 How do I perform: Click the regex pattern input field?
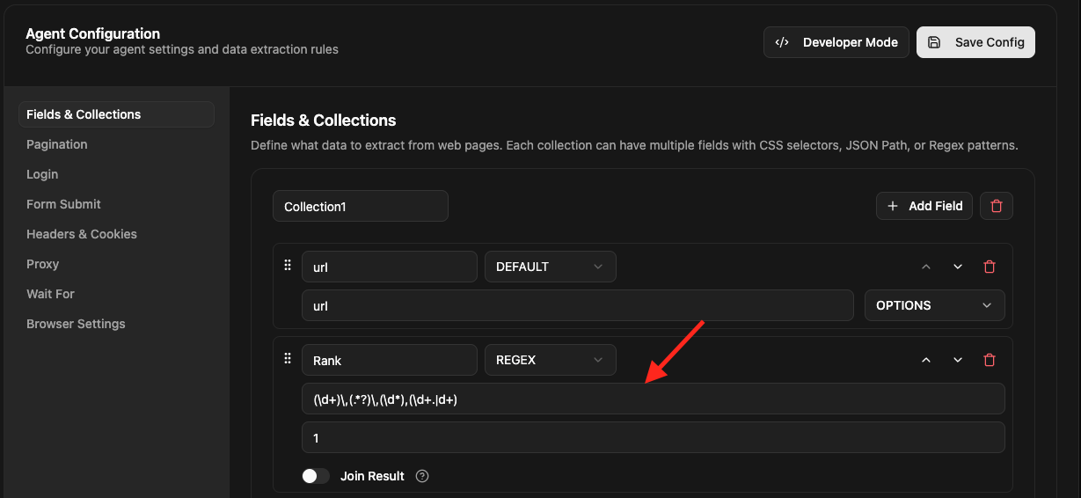(653, 399)
